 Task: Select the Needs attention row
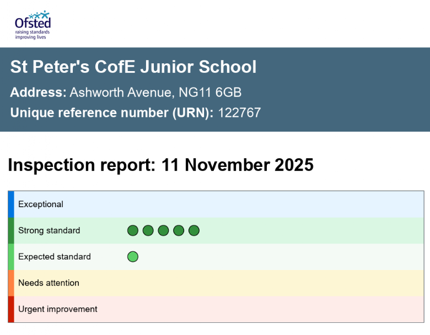pos(216,283)
